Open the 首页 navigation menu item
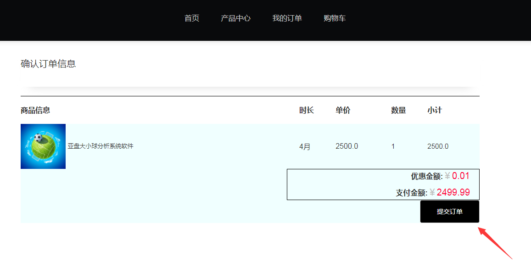This screenshot has height=268, width=531. click(192, 18)
